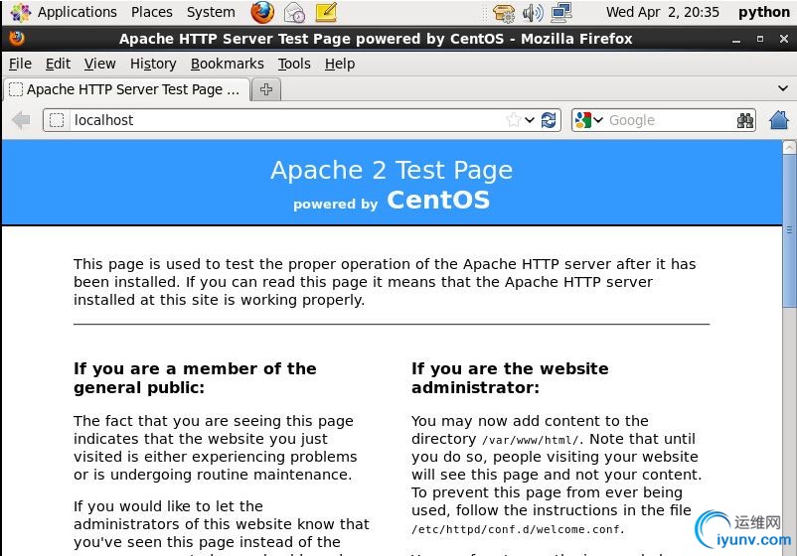Click the page icon on the tab
The width and height of the screenshot is (797, 556).
(16, 89)
